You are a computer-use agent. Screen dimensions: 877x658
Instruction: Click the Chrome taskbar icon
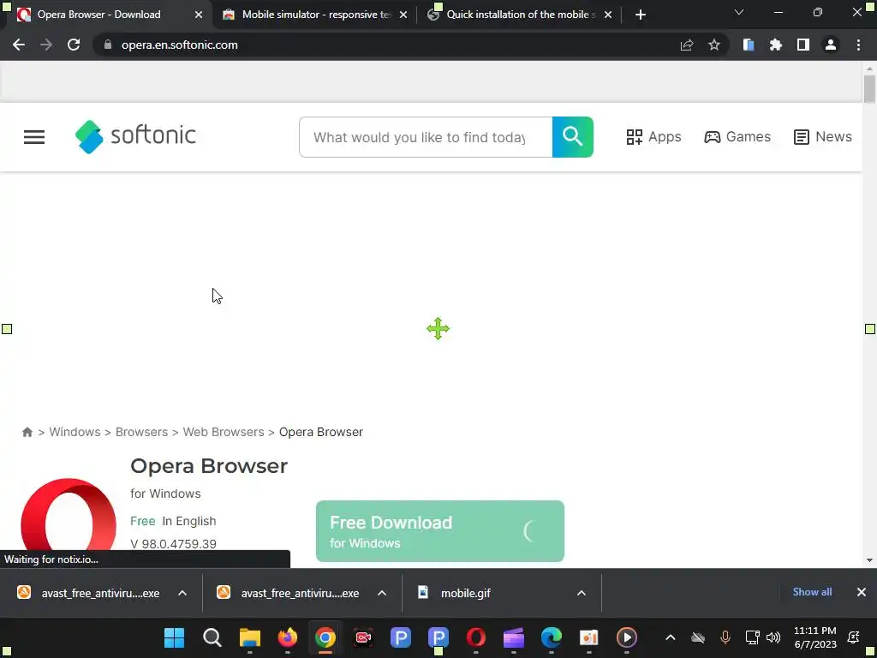coord(325,637)
